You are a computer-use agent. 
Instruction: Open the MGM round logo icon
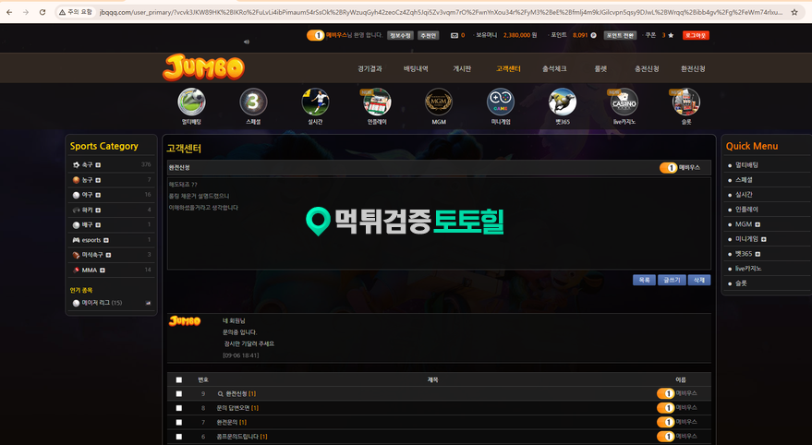pos(439,102)
